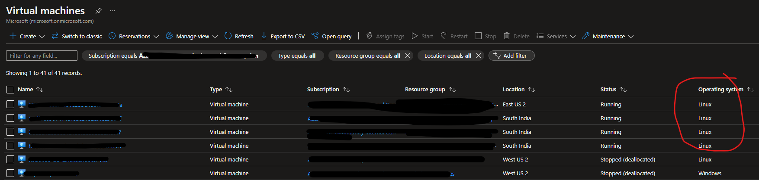Open the Services dropdown
Viewport: 759px width, 180px height.
556,36
